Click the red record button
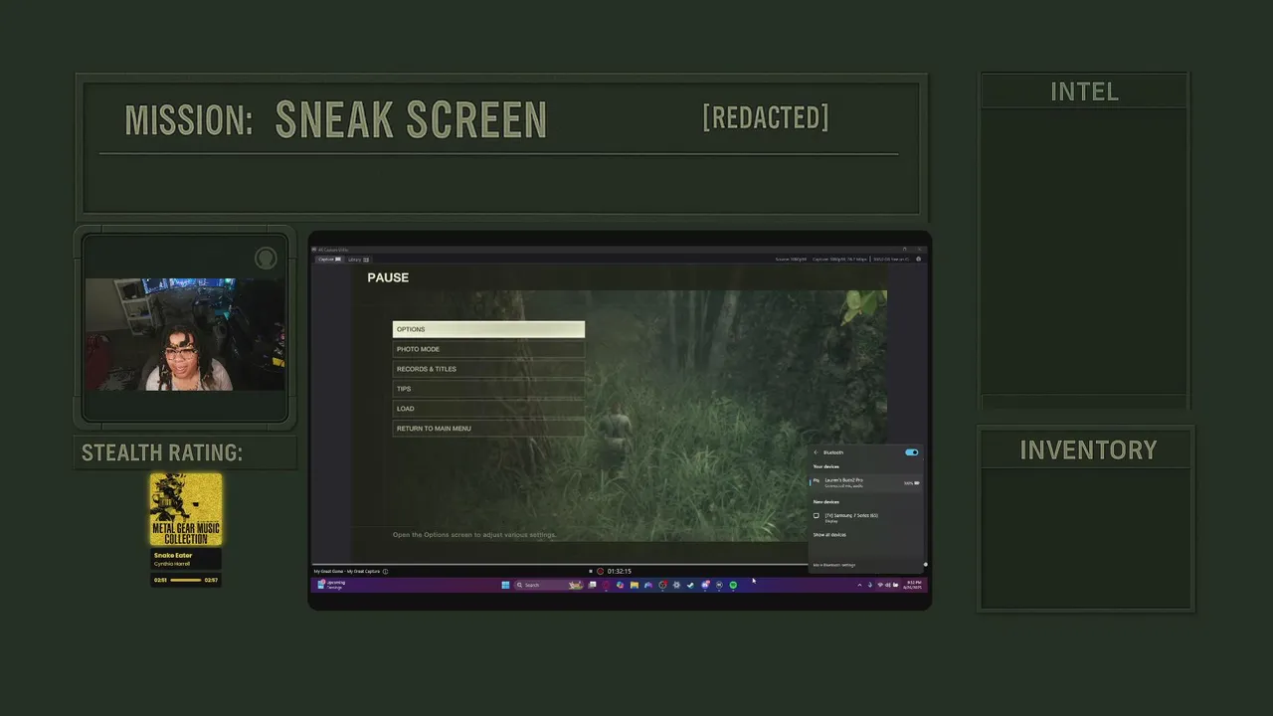The width and height of the screenshot is (1273, 716). pyautogui.click(x=600, y=571)
